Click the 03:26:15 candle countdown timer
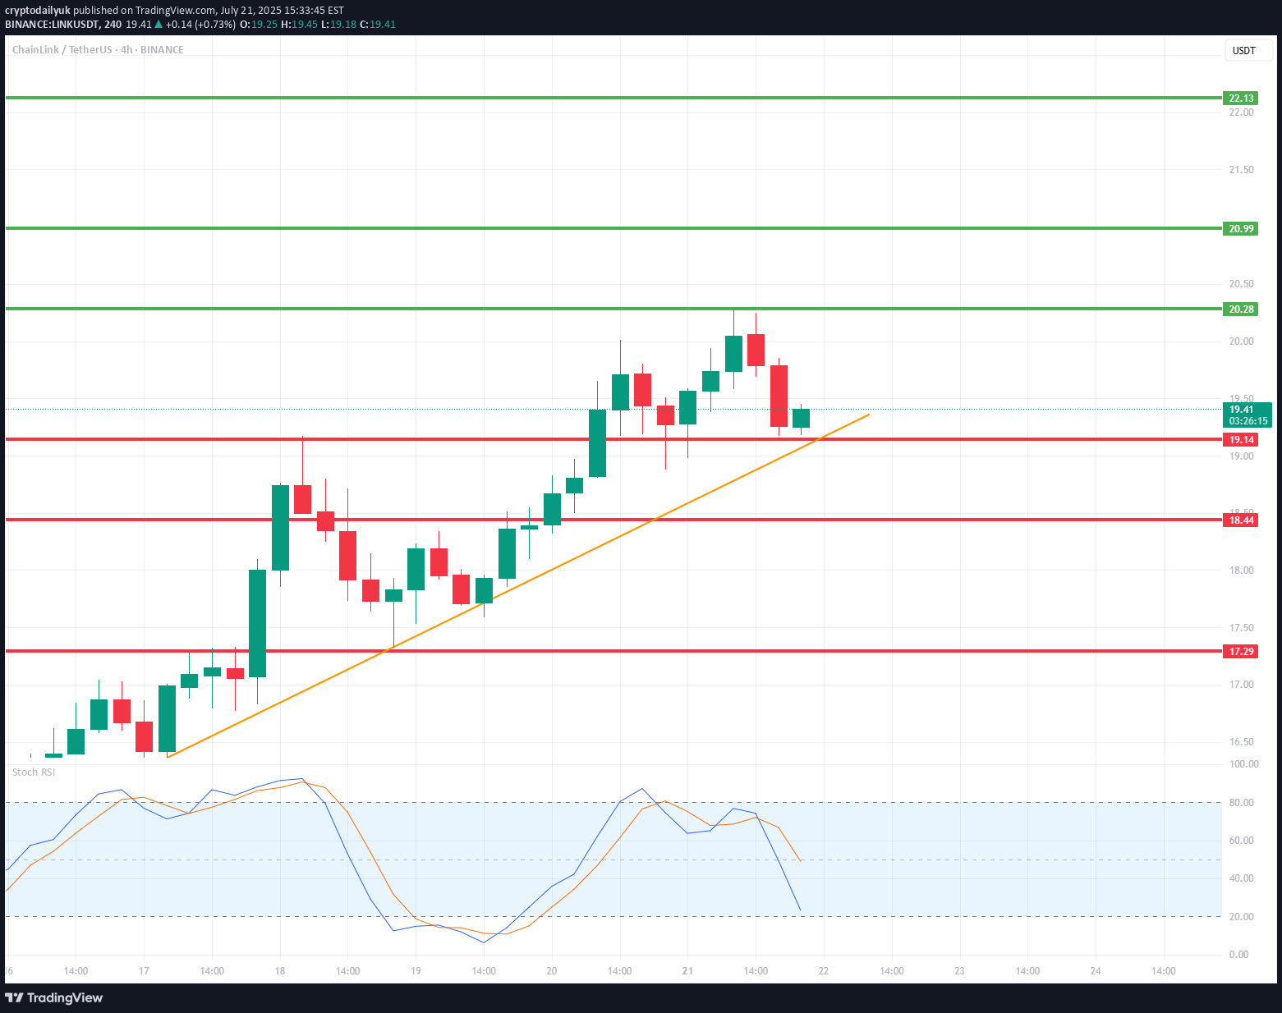The height and width of the screenshot is (1013, 1282). tap(1248, 421)
